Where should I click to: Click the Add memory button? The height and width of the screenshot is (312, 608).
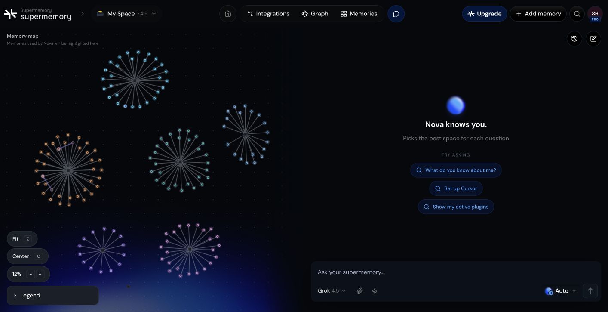538,14
